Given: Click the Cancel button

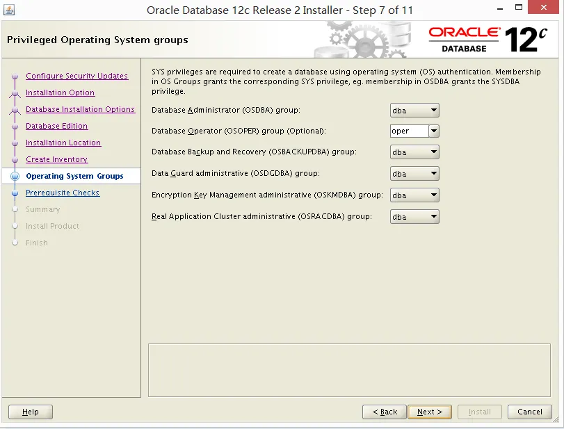Looking at the screenshot, I should [x=529, y=412].
